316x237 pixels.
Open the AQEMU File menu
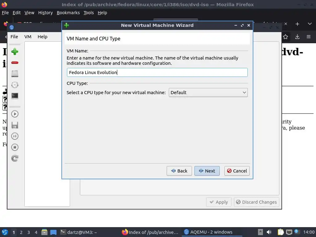click(x=14, y=37)
